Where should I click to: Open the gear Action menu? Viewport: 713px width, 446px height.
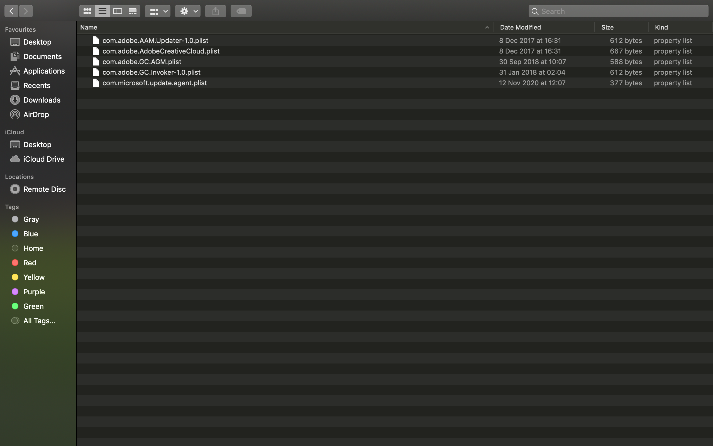pos(188,11)
